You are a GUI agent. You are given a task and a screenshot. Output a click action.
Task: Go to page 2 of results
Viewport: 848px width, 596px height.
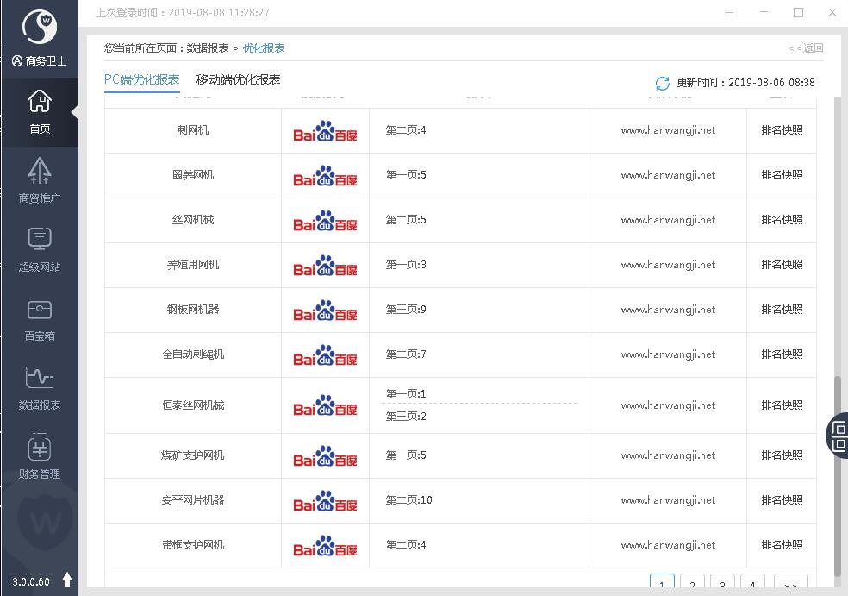pyautogui.click(x=692, y=584)
